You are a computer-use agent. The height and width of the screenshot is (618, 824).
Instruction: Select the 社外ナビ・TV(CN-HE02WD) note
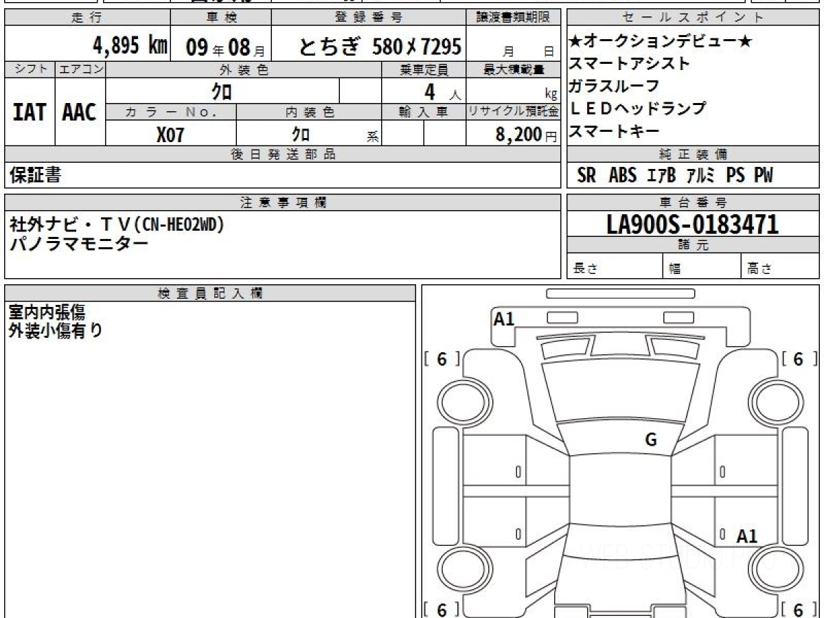coord(117,225)
